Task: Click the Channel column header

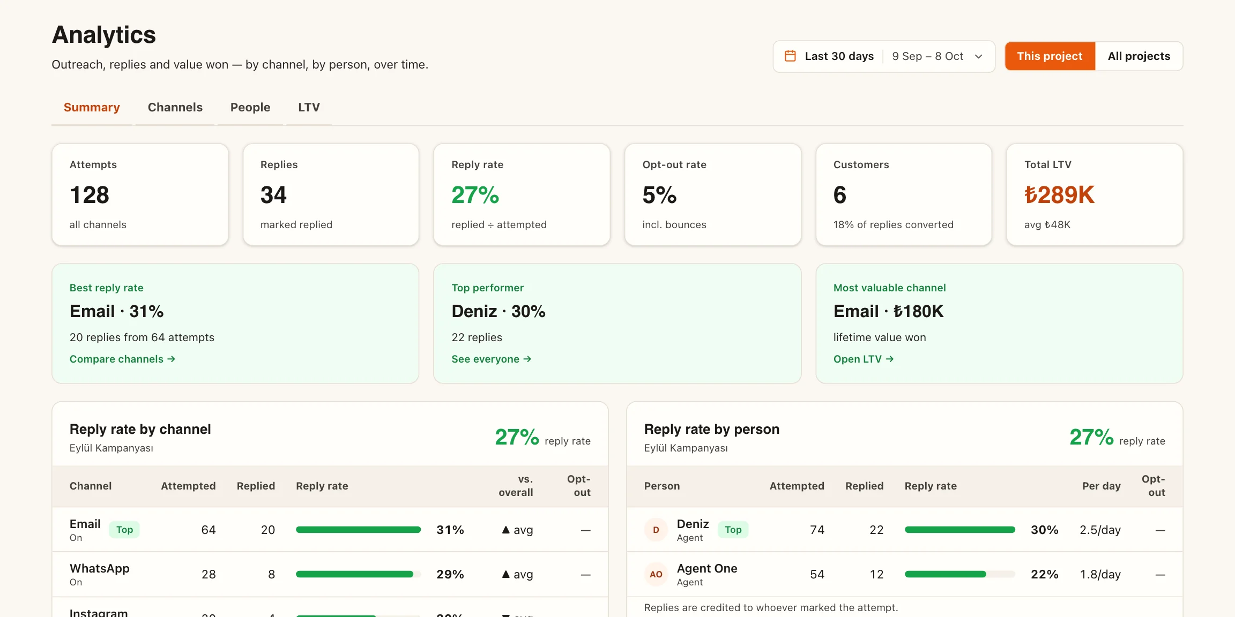Action: click(91, 486)
